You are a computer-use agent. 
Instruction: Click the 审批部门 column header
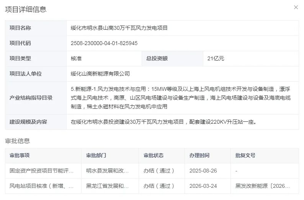(96, 155)
